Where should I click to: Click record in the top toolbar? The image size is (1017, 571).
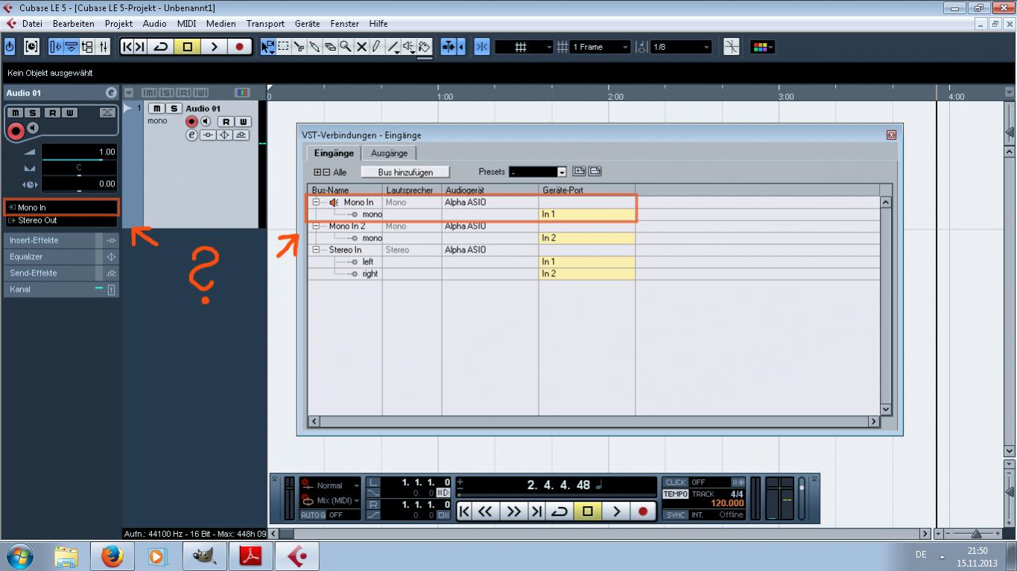239,47
